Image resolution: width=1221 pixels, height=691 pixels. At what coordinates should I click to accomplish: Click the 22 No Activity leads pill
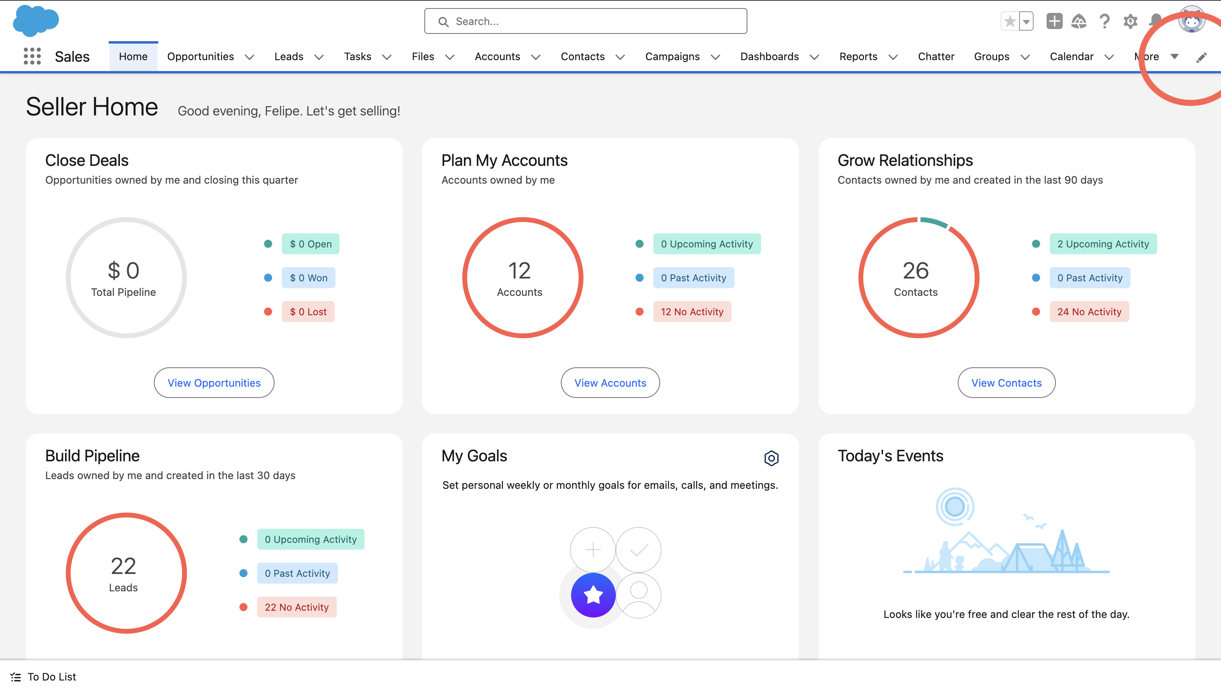(x=297, y=607)
